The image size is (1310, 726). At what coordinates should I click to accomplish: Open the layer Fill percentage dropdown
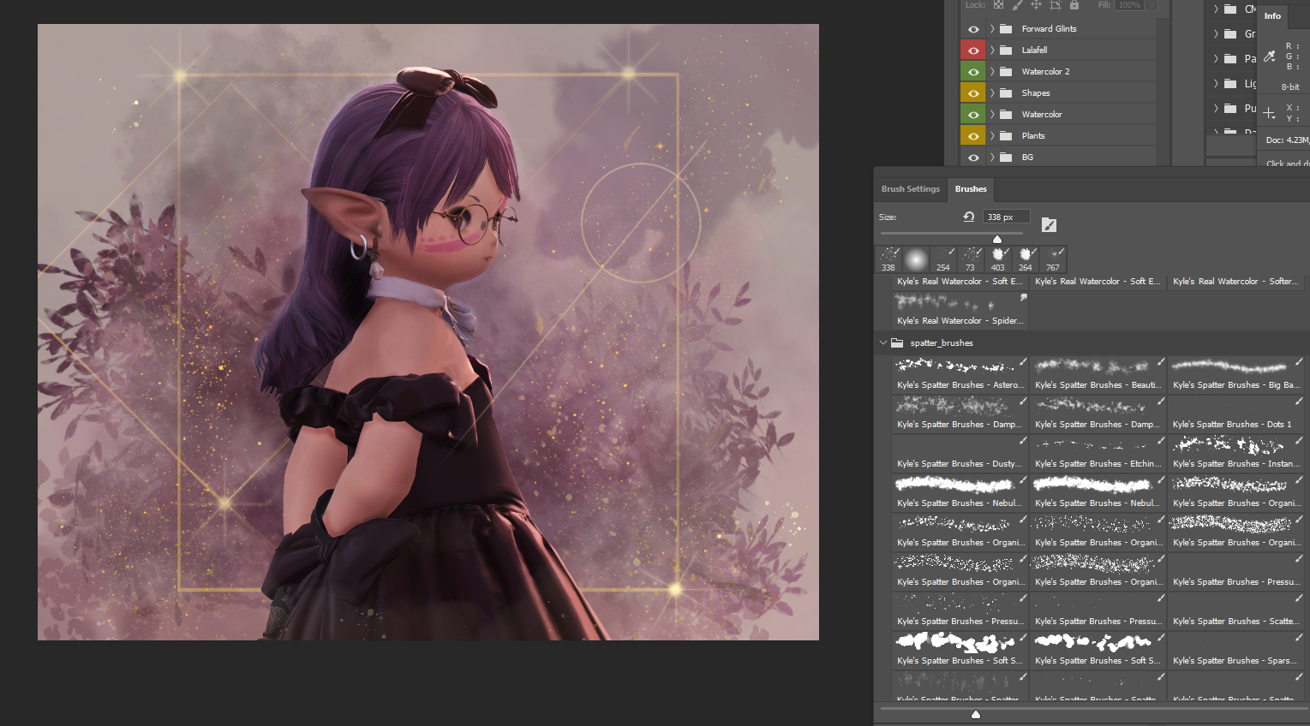coord(1151,5)
